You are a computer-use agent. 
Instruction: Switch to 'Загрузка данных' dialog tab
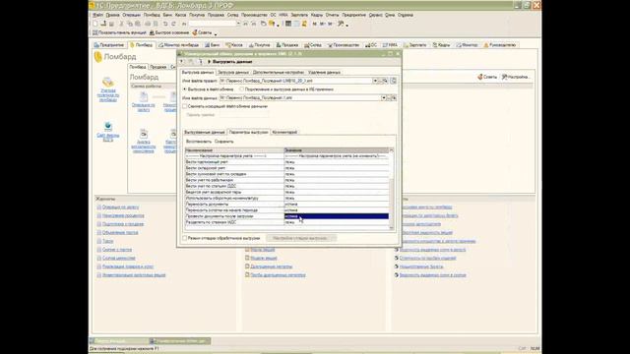click(x=233, y=72)
